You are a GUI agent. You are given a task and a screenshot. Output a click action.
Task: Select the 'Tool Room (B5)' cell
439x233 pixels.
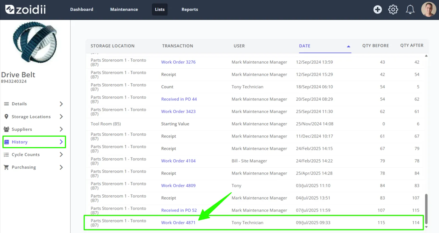(x=106, y=124)
